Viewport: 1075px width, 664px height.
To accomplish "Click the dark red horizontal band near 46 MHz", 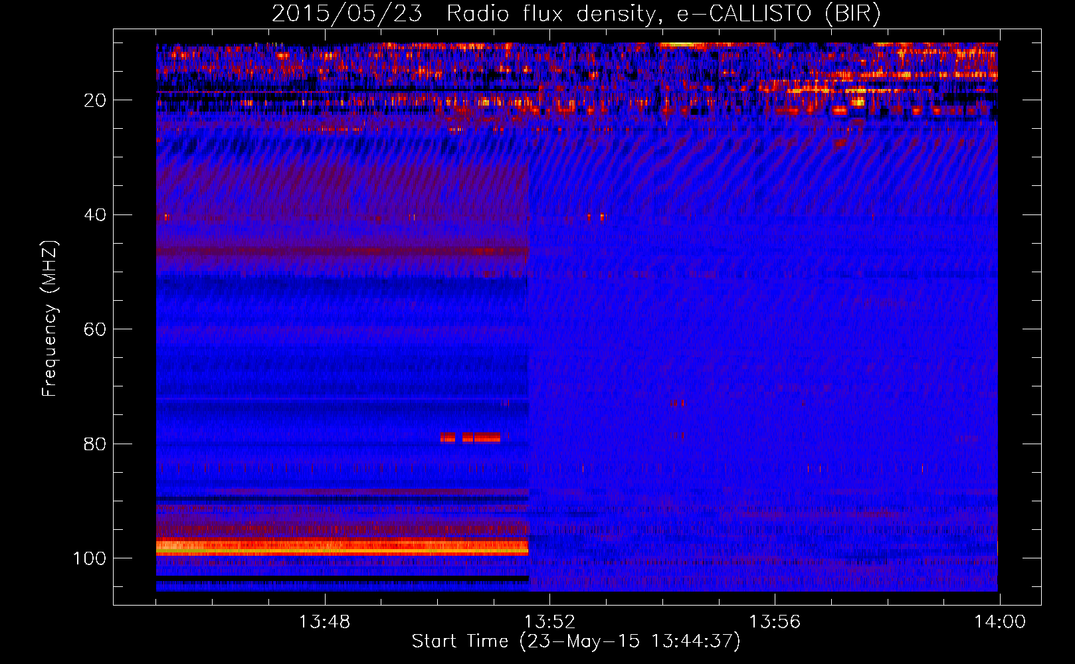I will tap(342, 251).
